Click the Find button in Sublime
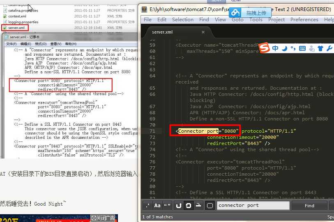 [309, 206]
